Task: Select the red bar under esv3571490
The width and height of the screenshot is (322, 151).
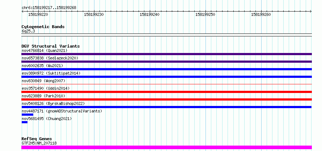Action: click(166, 92)
